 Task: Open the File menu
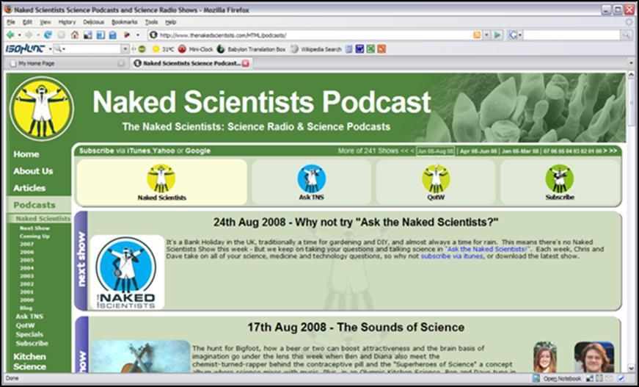click(11, 23)
